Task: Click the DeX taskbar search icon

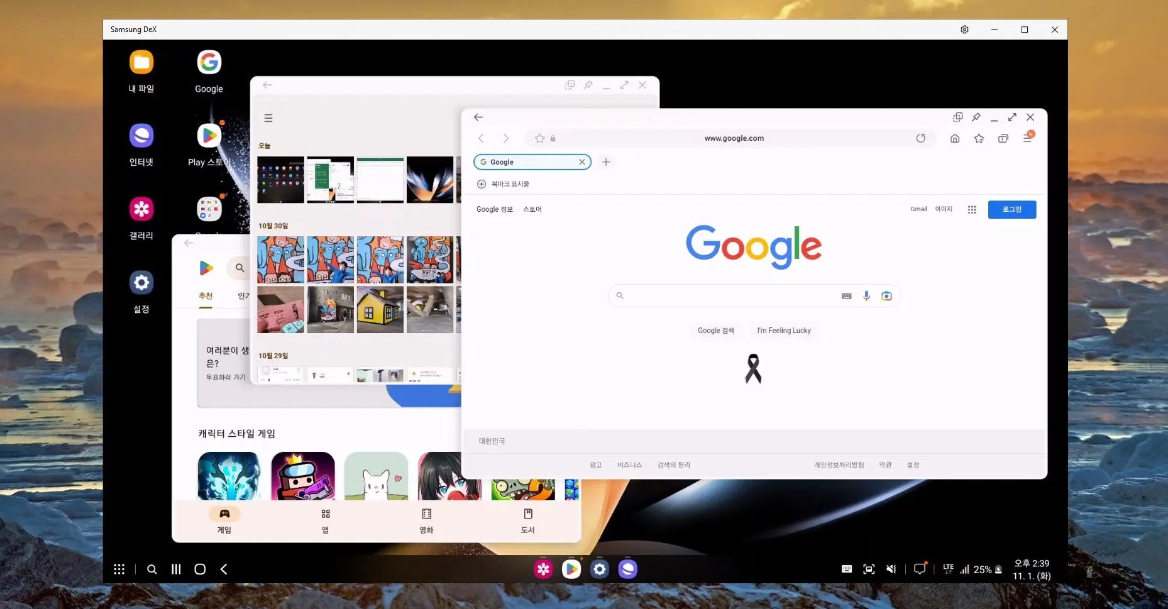Action: pos(152,569)
